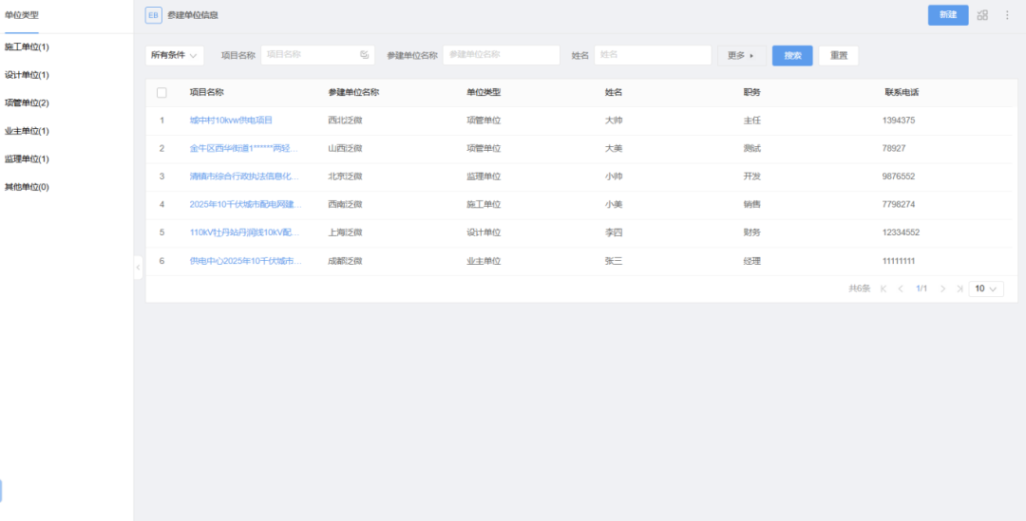Viewport: 1026px width, 521px height.
Task: Collapse the left sidebar with arrow handle
Action: pyautogui.click(x=138, y=268)
